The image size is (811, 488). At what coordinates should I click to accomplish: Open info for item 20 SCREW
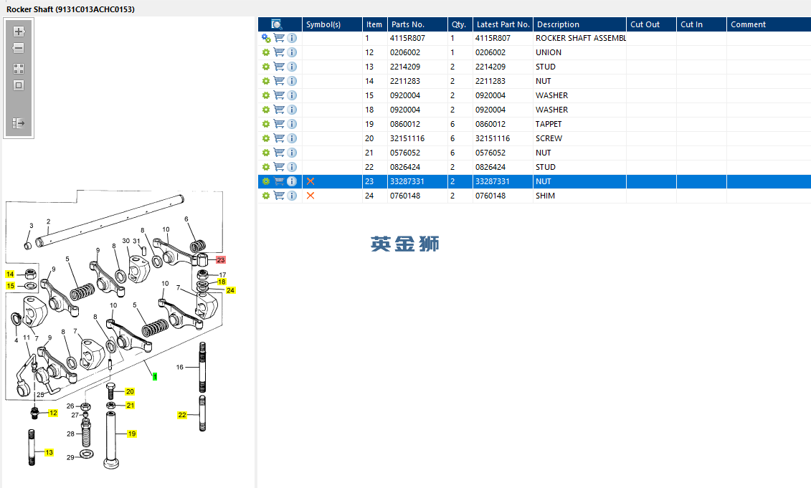pyautogui.click(x=292, y=138)
